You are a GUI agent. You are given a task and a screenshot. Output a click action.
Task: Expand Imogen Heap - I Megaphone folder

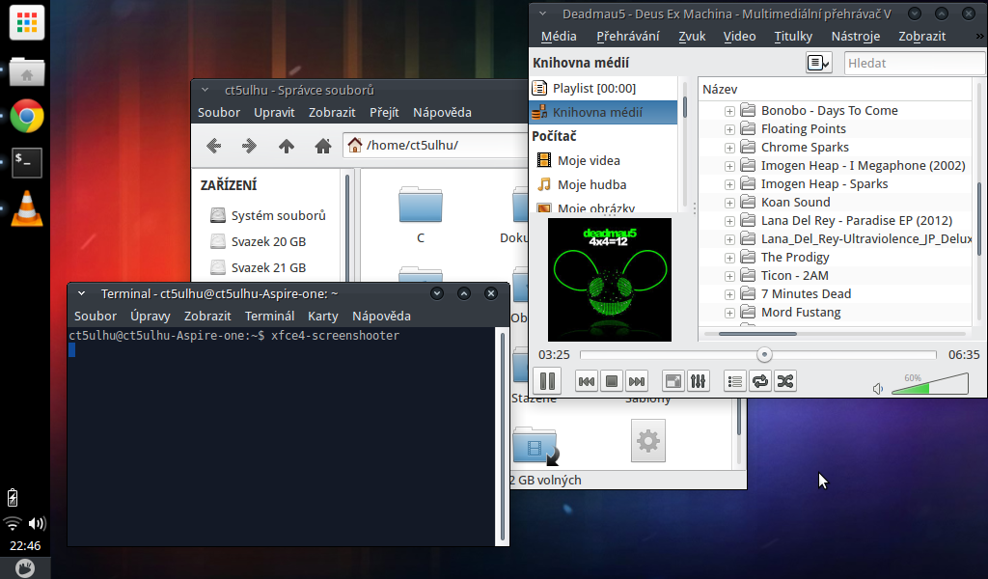729,166
